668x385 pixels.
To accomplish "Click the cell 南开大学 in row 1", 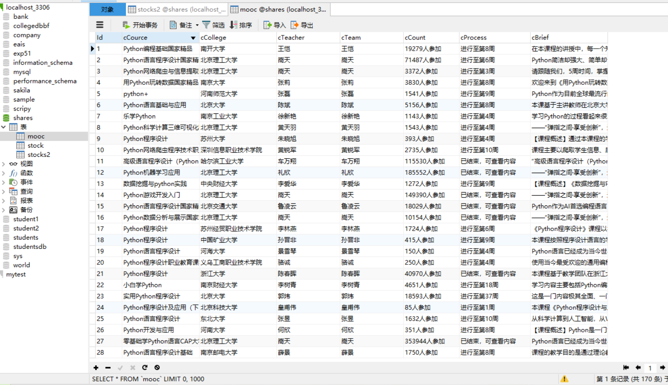I will point(237,49).
